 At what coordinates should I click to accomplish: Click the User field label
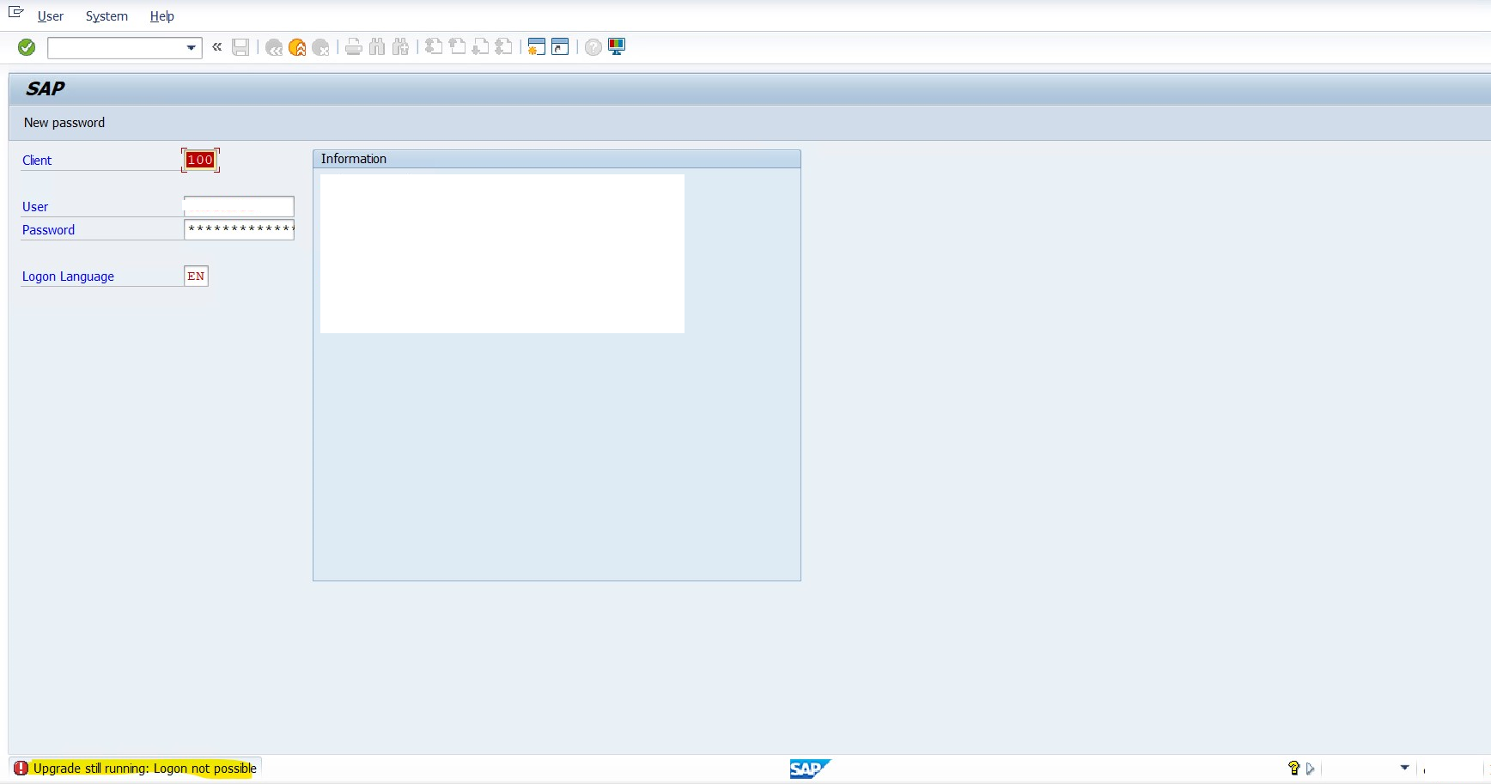click(x=35, y=207)
